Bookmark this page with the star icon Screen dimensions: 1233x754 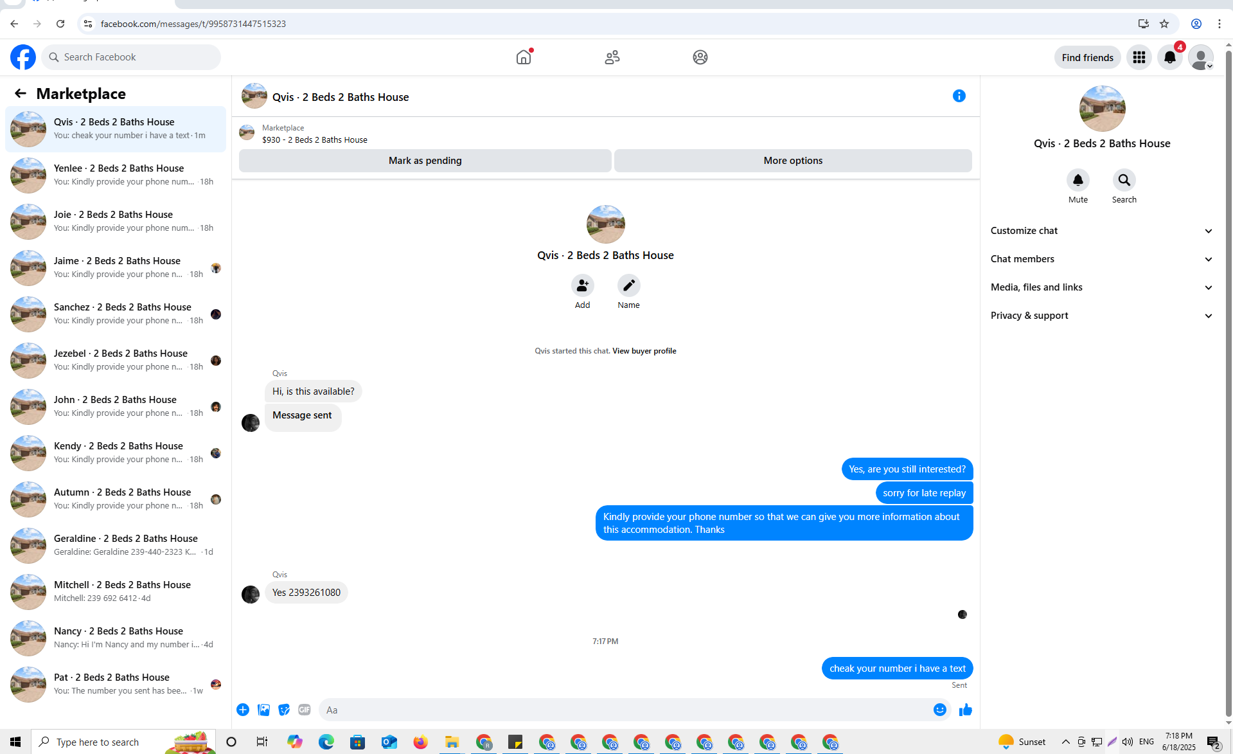pos(1164,24)
